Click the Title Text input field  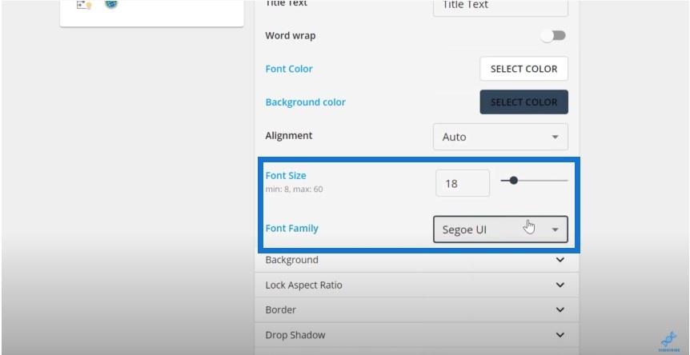point(500,6)
